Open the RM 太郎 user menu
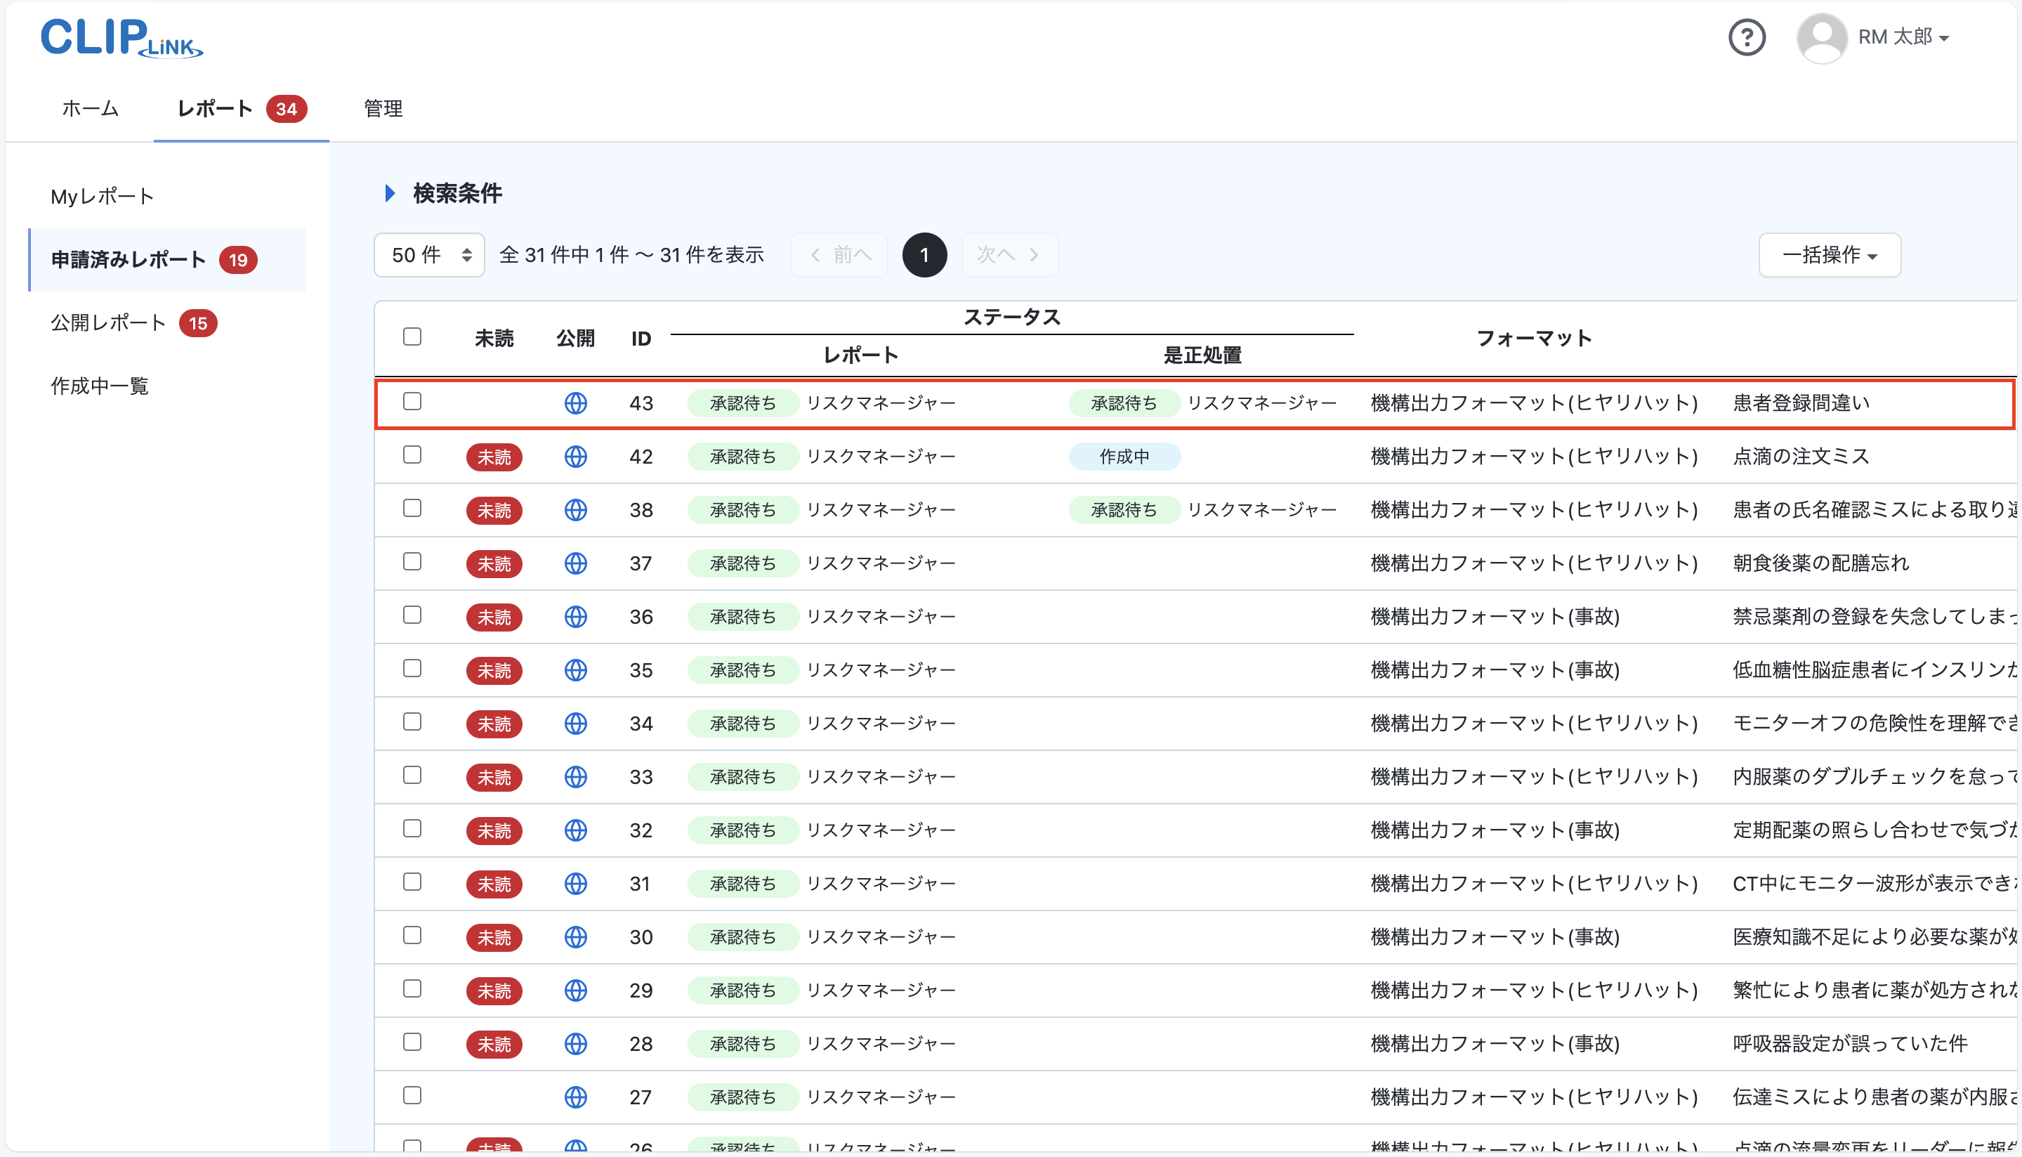2022x1157 pixels. [1905, 37]
